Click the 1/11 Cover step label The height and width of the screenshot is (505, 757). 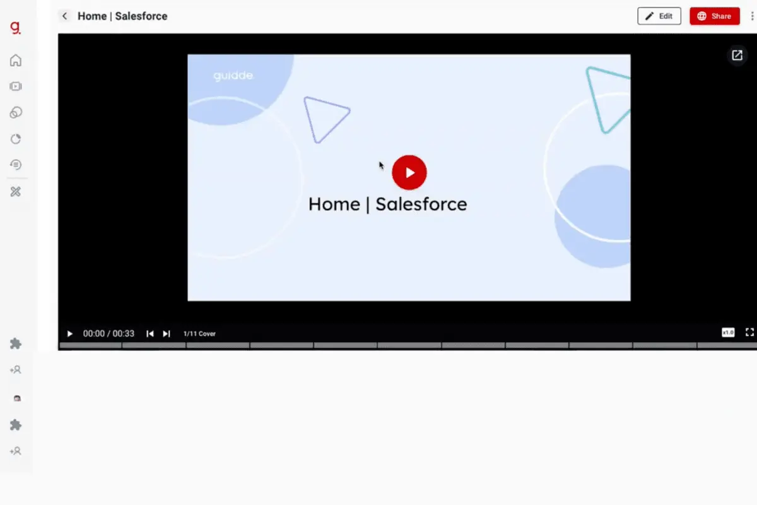tap(199, 333)
